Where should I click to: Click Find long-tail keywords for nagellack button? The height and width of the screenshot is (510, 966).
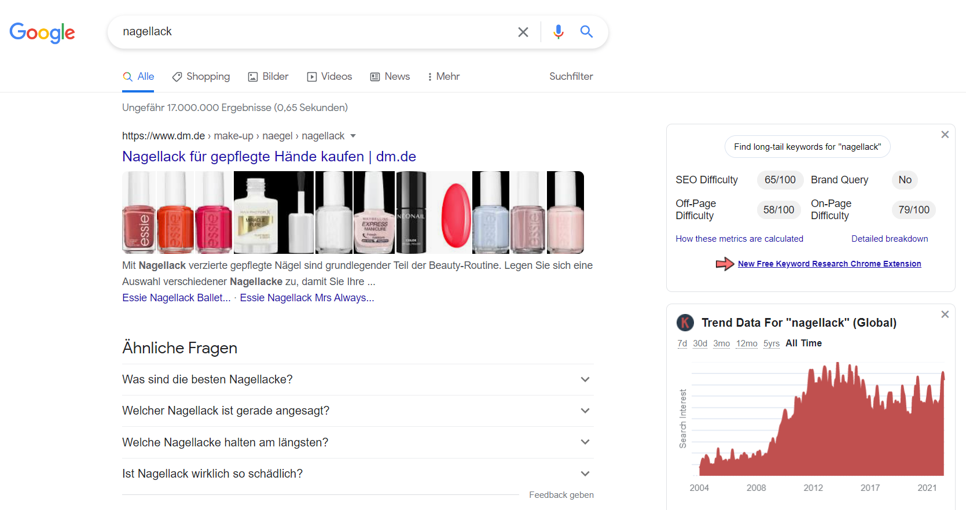(x=807, y=147)
